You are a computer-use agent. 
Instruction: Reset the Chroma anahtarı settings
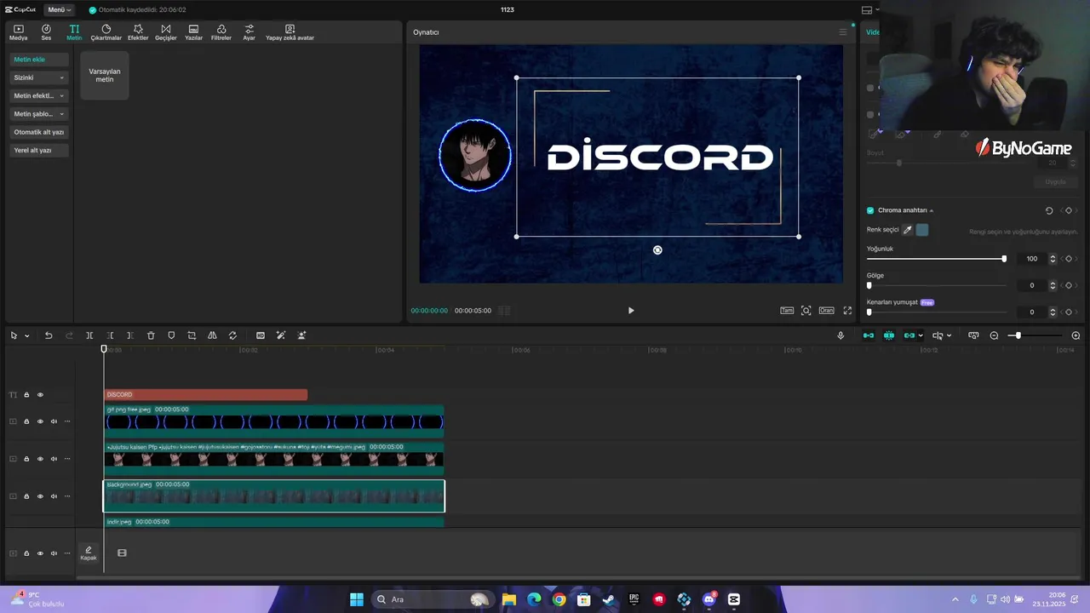click(x=1049, y=210)
